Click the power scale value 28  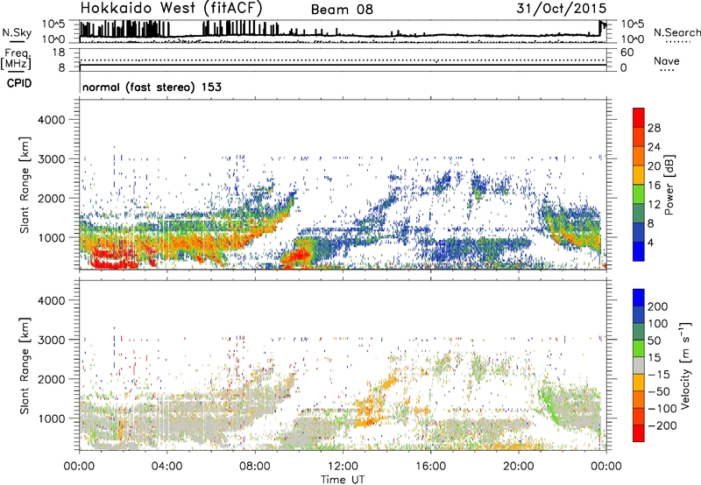(654, 128)
